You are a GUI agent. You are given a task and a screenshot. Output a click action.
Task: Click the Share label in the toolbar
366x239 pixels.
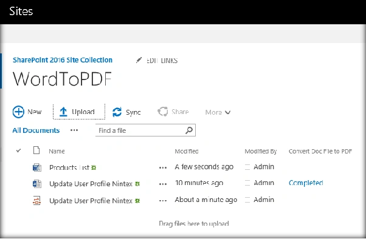[x=180, y=112]
